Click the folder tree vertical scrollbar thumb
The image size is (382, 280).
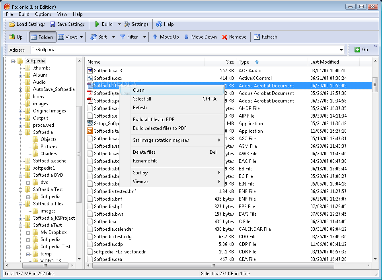click(79, 154)
